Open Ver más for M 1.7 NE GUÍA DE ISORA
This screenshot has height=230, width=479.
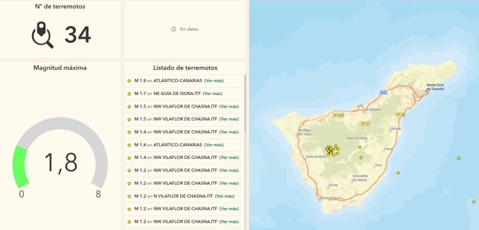[213, 94]
